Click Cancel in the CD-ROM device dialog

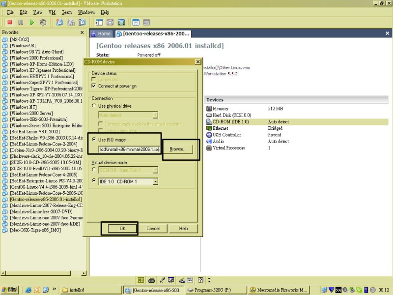pos(153,228)
